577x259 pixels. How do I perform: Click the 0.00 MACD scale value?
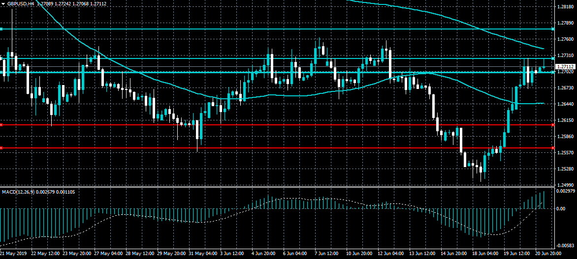(562, 208)
